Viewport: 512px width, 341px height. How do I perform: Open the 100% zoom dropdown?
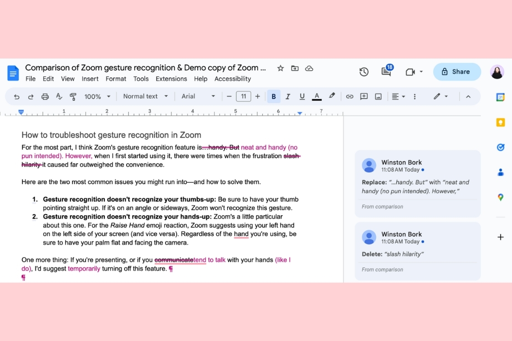tap(97, 96)
